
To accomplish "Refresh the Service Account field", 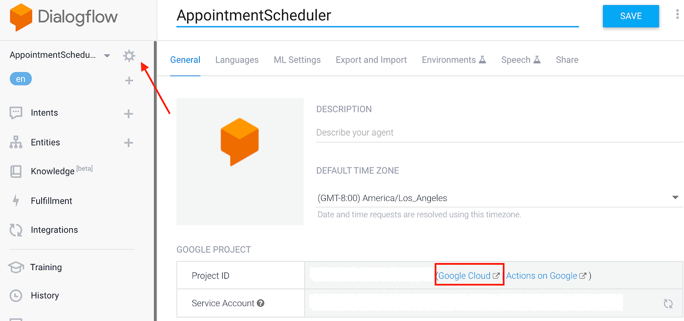I will coord(670,303).
